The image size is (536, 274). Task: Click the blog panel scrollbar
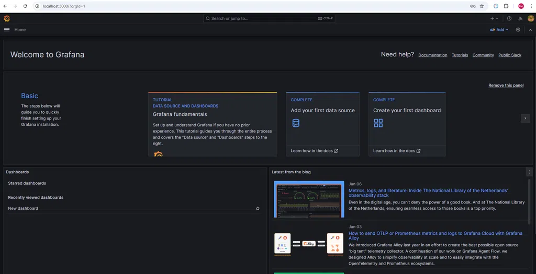(x=529, y=201)
